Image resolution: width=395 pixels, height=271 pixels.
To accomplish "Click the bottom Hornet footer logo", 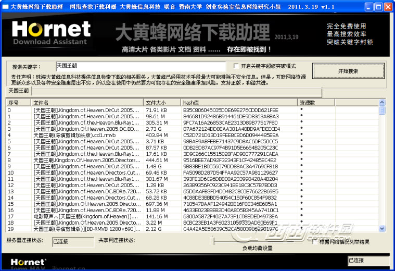I will pos(28,262).
